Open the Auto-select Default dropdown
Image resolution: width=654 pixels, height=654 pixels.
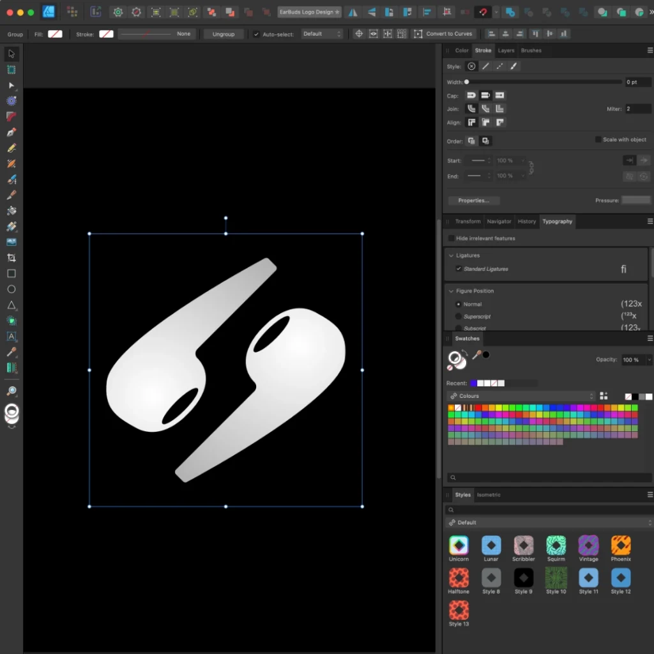click(x=322, y=34)
